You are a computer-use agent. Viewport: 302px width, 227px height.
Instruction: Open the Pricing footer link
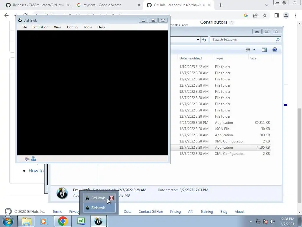175,212
